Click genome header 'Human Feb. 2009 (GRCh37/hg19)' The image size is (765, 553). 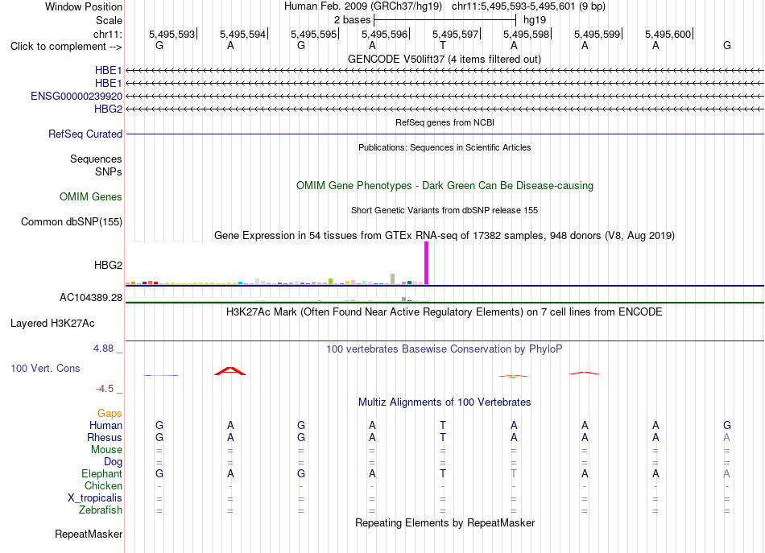click(x=363, y=6)
